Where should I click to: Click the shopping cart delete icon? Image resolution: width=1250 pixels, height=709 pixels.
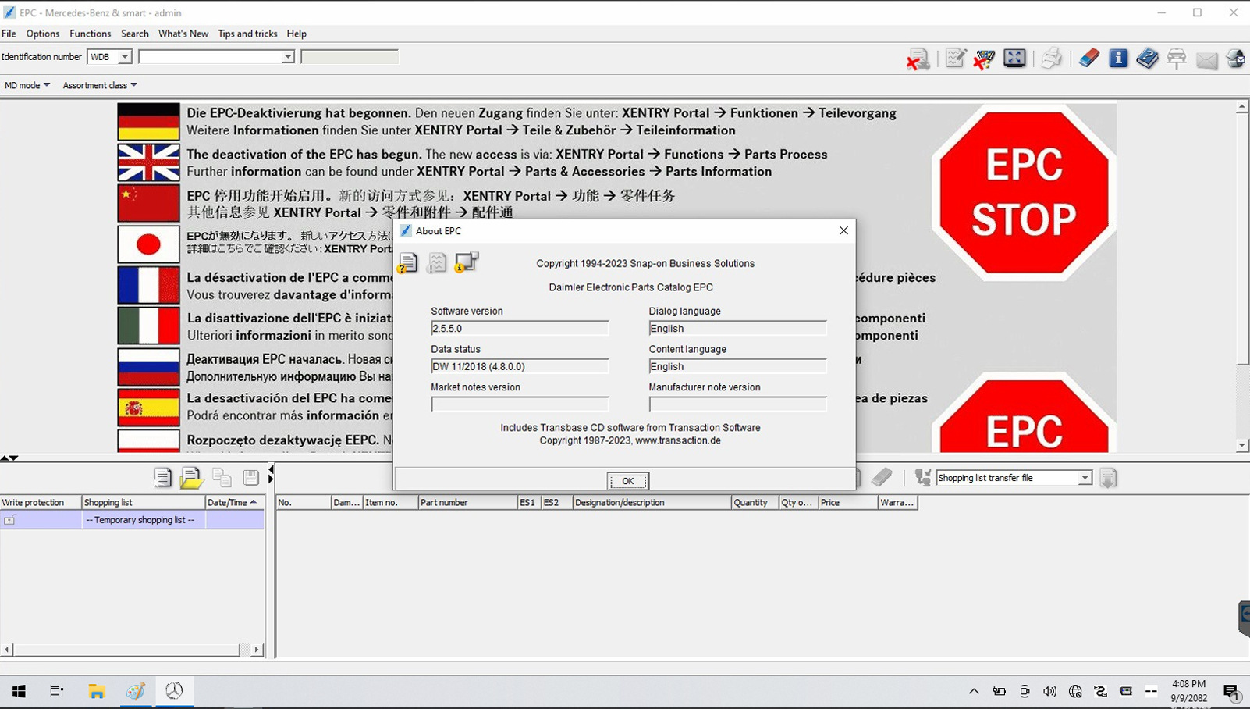[x=984, y=58]
